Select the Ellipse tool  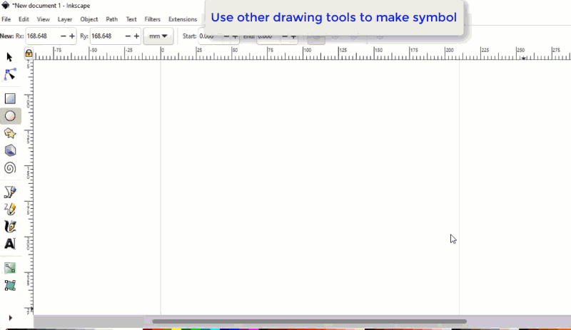coord(10,116)
